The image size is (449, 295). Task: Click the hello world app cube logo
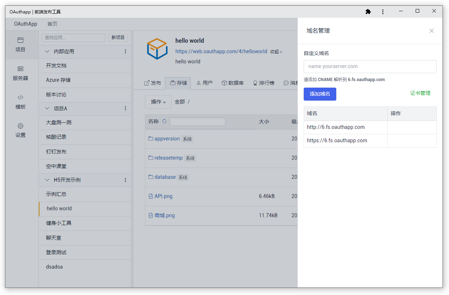[x=157, y=49]
